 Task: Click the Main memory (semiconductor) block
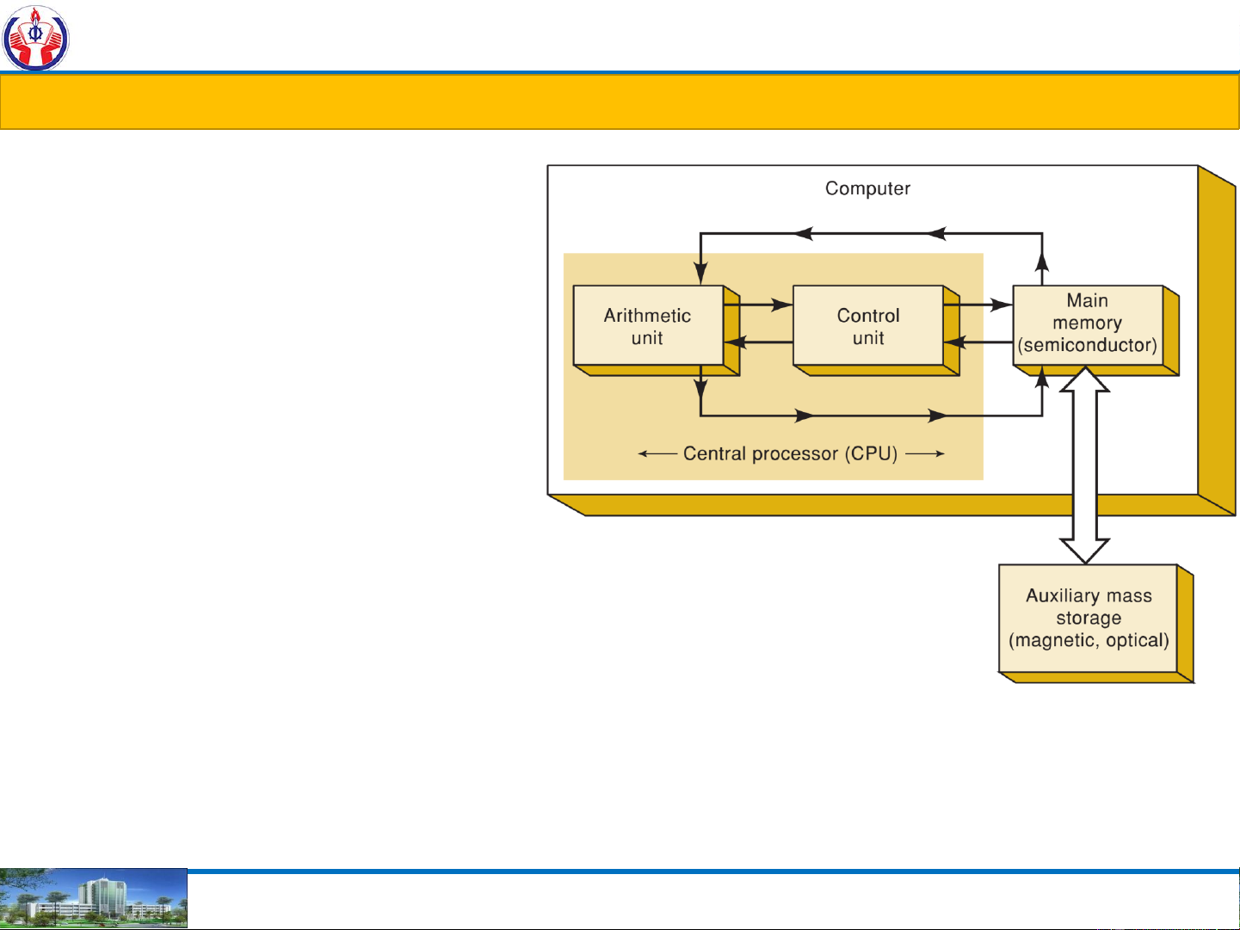1088,323
